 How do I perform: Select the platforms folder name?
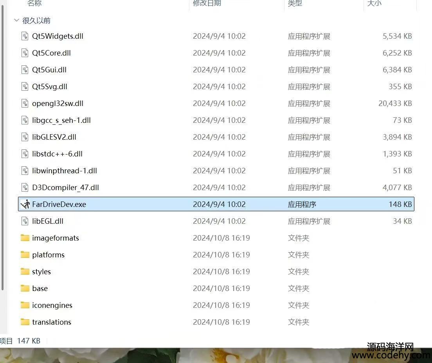pos(48,255)
